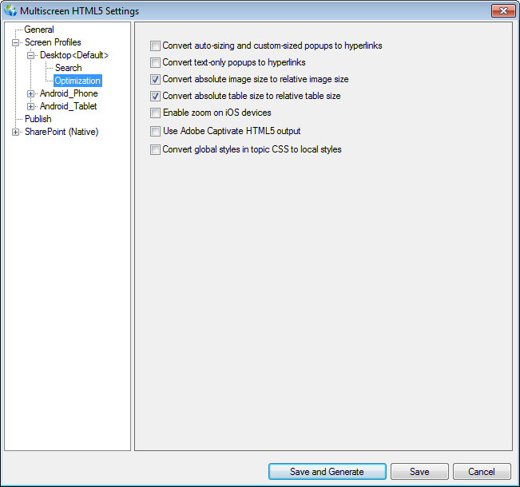The image size is (520, 487).
Task: Check Convert global styles to local styles
Action: 156,149
